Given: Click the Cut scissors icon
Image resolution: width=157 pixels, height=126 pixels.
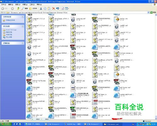Looking at the screenshot, I should click(x=41, y=9).
